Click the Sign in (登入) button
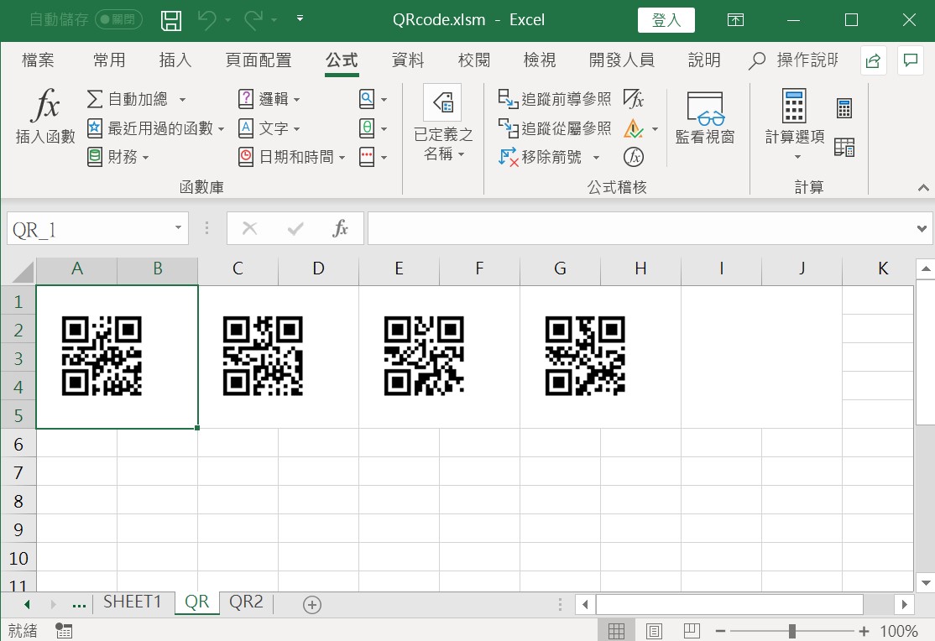This screenshot has width=935, height=641. (x=666, y=20)
